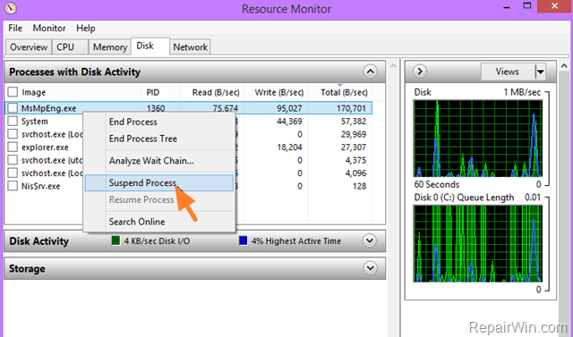Toggle the select-all Image checkbox in header
This screenshot has width=573, height=337.
tap(13, 92)
